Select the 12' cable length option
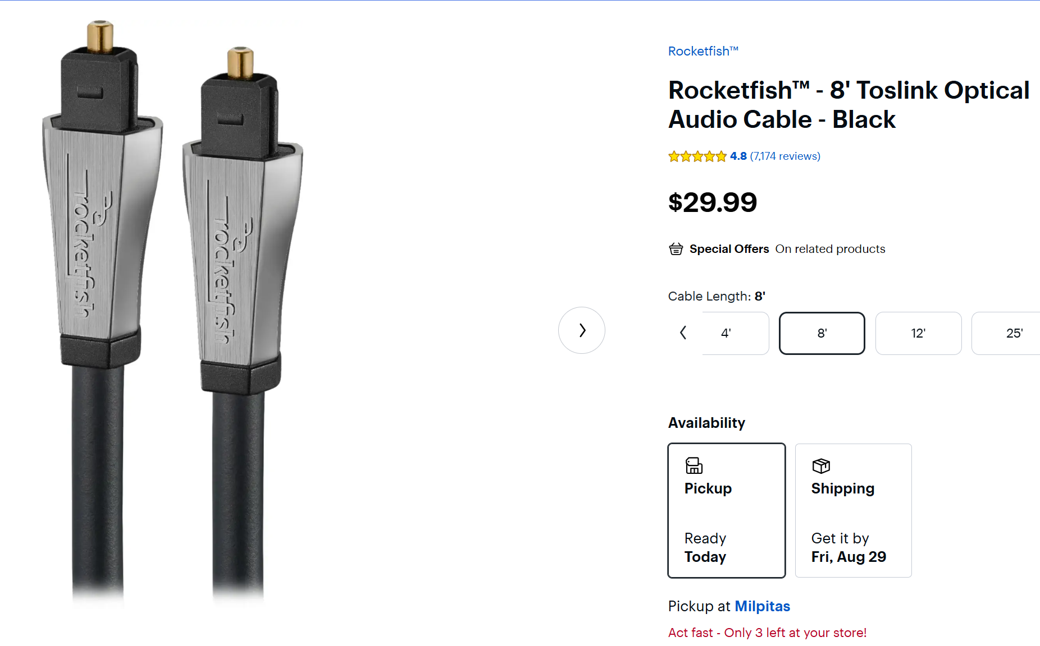1040x646 pixels. [x=918, y=333]
